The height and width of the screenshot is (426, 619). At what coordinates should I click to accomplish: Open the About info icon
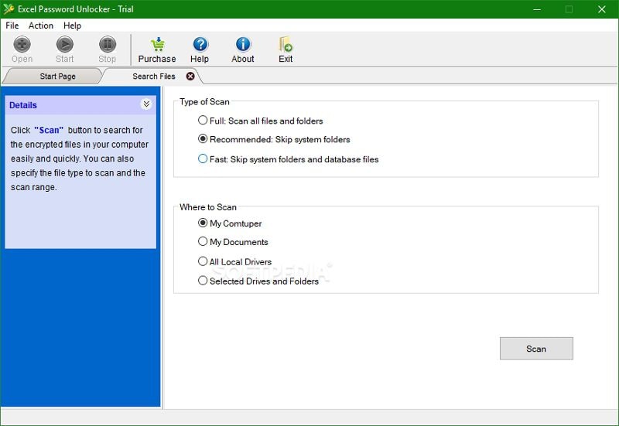tap(243, 44)
